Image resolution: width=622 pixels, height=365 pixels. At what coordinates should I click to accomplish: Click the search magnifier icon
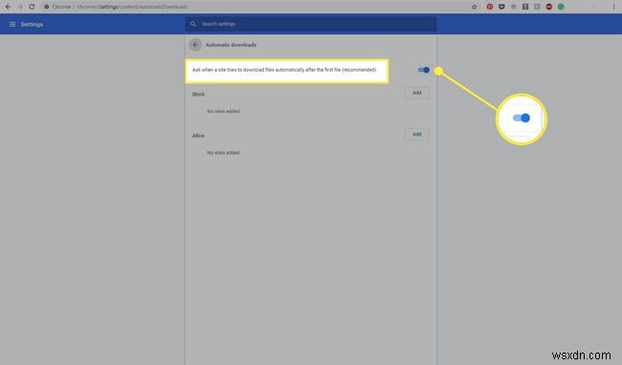coord(192,24)
